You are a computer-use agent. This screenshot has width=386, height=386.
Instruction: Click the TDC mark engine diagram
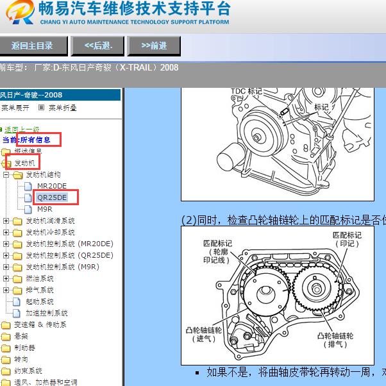(x=278, y=144)
